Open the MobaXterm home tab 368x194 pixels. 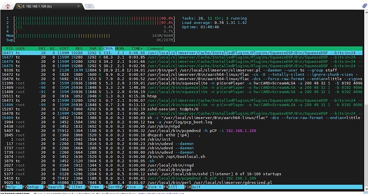(x=7, y=6)
